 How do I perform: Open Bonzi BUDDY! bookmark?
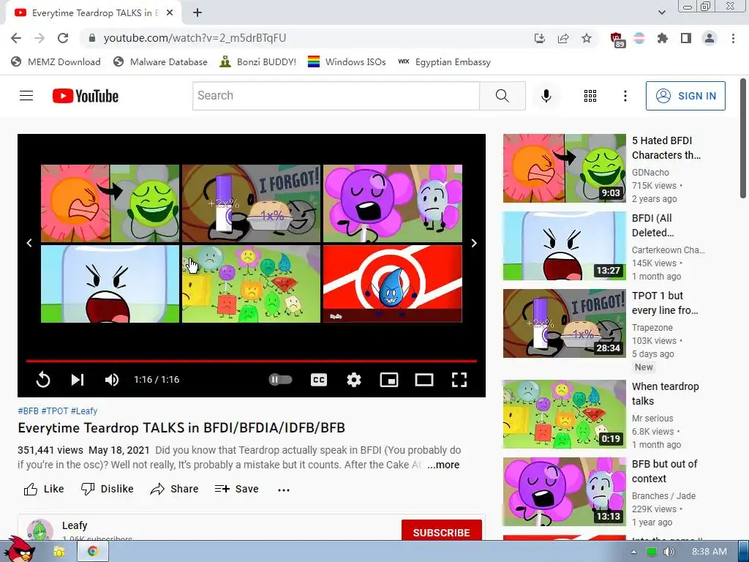(258, 62)
